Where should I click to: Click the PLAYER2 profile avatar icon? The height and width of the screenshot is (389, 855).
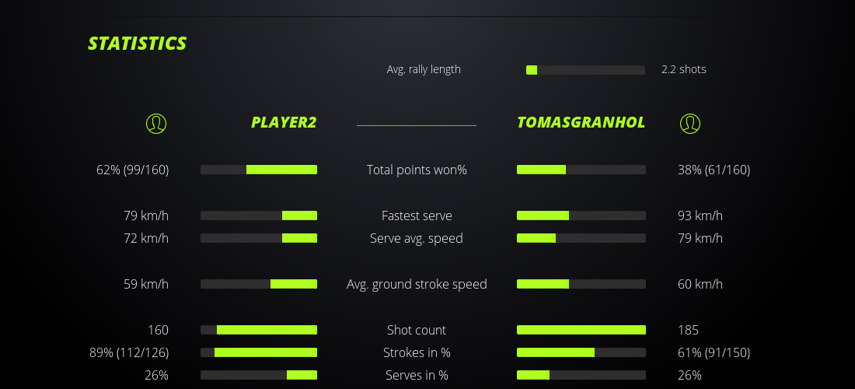(156, 123)
